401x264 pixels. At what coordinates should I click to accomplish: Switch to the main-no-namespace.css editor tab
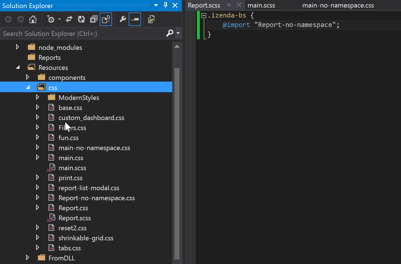[x=338, y=5]
